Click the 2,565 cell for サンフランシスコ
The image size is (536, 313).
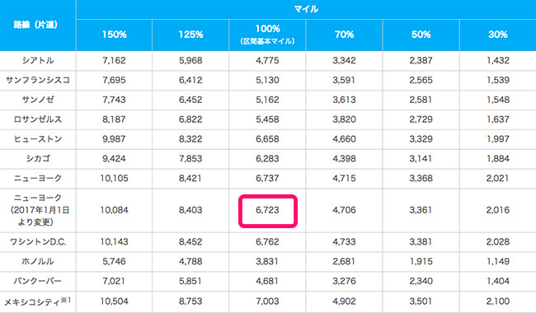421,80
